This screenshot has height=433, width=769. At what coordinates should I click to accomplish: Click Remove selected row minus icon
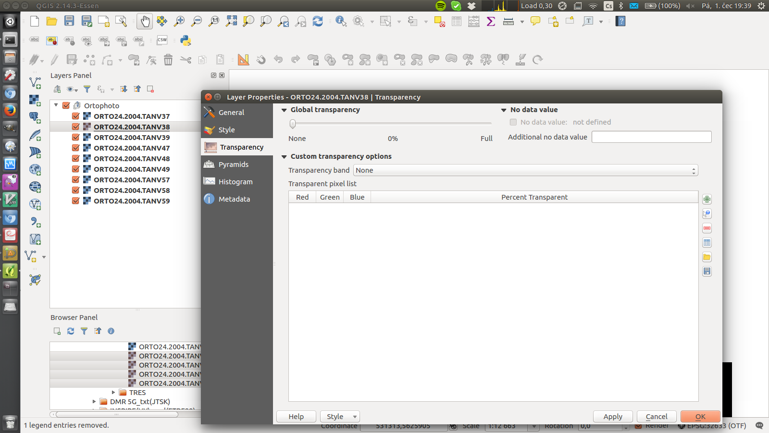(707, 229)
